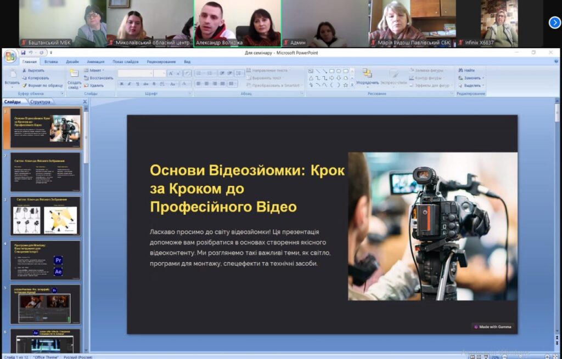562x359 pixels.
Task: Click the Восстановить slide reset button
Action: click(x=101, y=78)
